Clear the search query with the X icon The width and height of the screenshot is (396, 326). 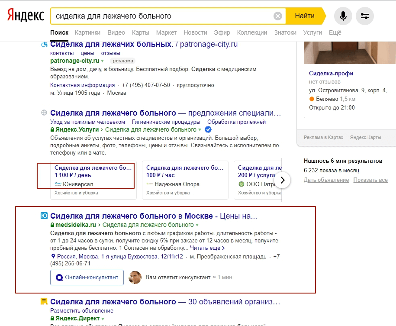(x=278, y=16)
